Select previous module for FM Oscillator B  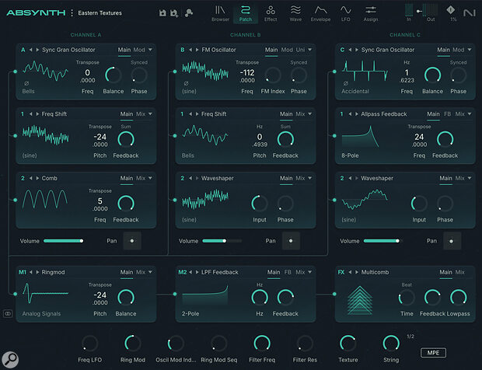point(190,50)
